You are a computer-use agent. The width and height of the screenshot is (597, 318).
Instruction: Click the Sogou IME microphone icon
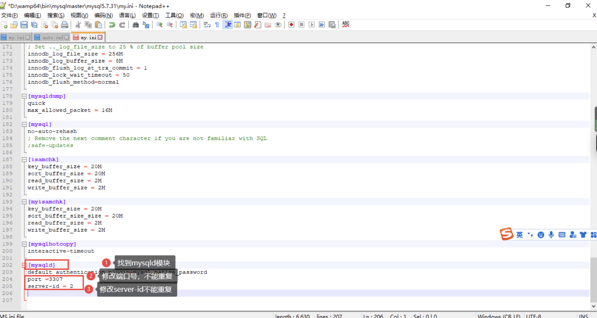click(x=551, y=235)
